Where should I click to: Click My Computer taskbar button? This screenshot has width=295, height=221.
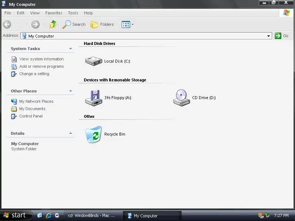[x=152, y=216]
